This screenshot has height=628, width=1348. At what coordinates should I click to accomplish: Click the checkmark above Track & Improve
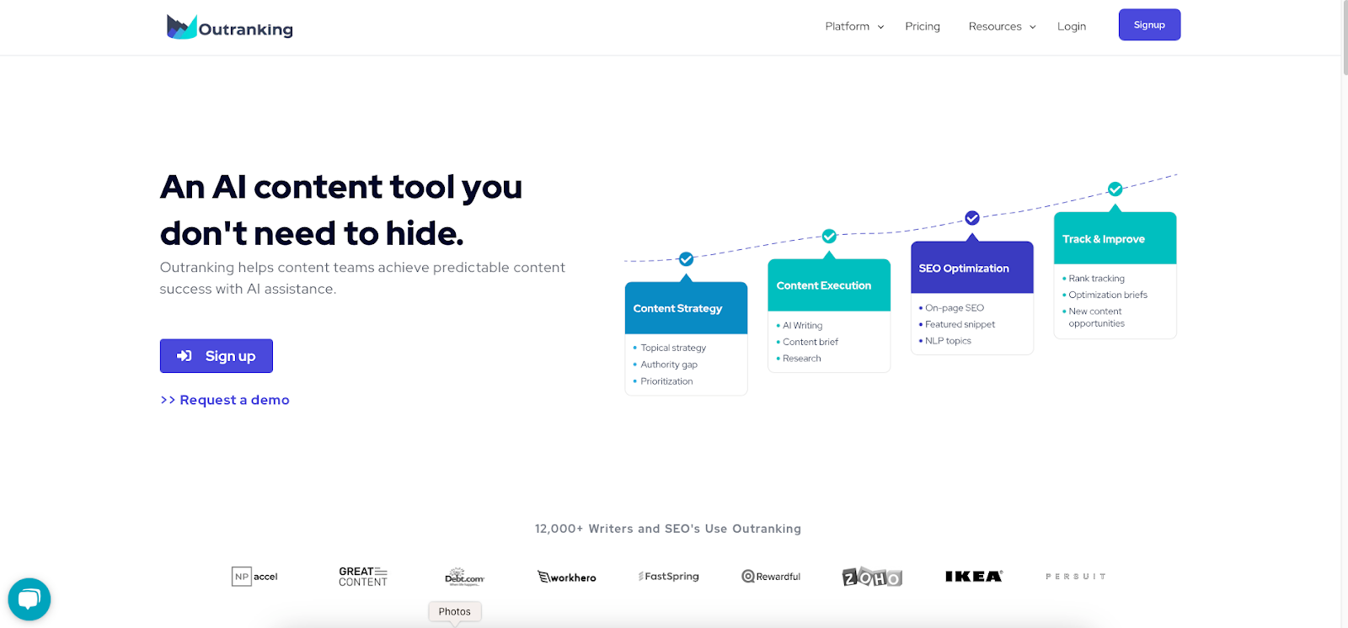click(1115, 189)
